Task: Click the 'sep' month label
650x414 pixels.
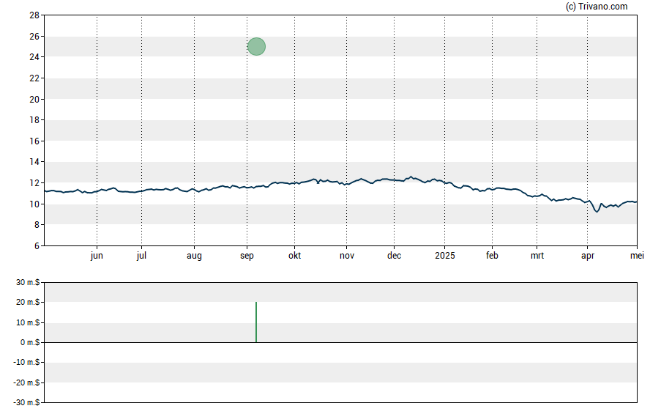Action: pyautogui.click(x=247, y=256)
